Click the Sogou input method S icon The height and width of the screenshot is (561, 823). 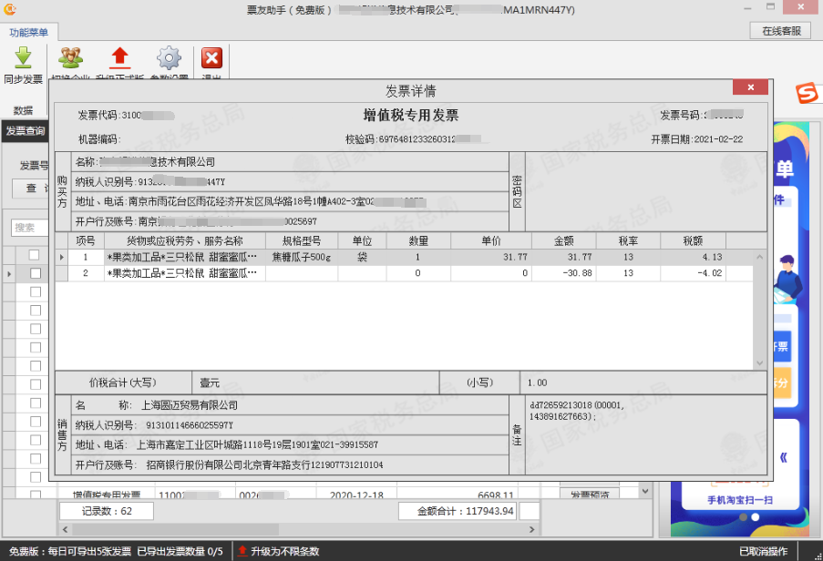tap(807, 93)
